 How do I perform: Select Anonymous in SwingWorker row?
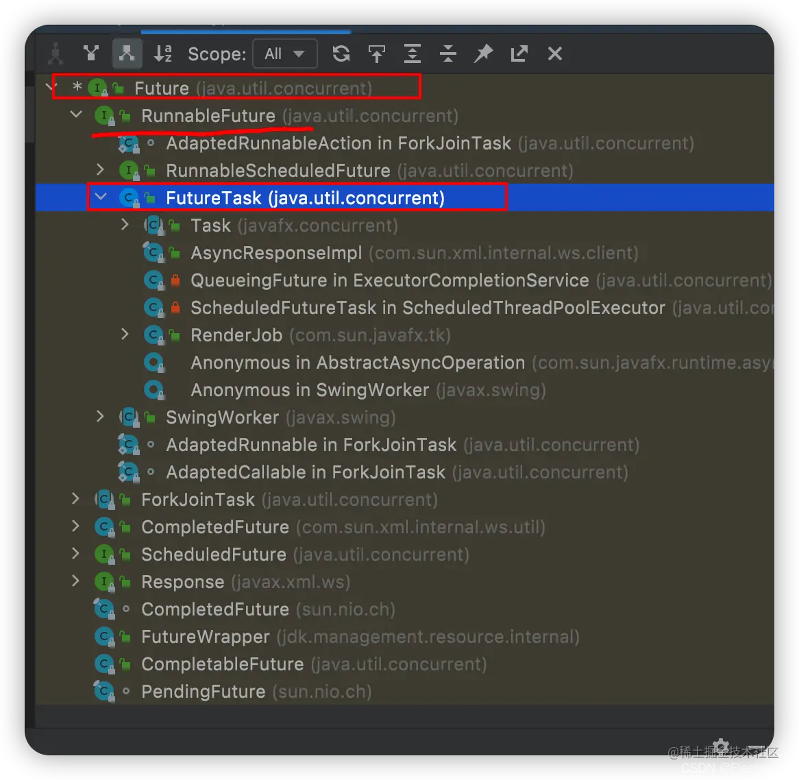coord(404,390)
